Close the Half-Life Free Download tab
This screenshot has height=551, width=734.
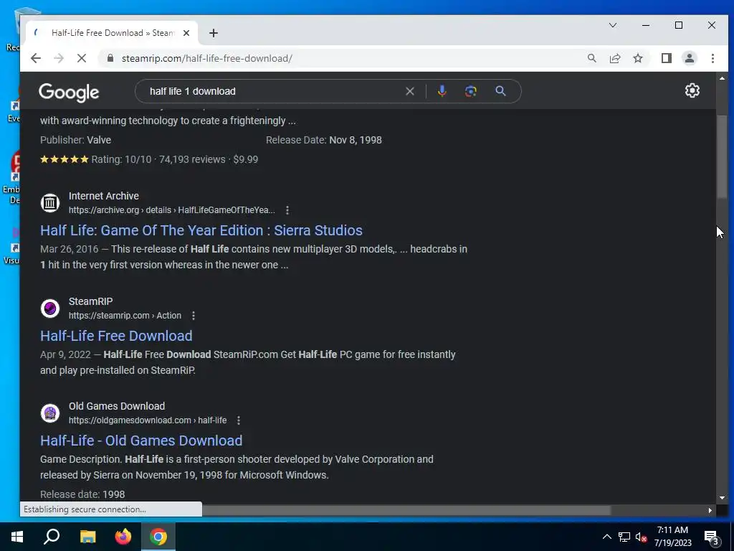[x=186, y=33]
